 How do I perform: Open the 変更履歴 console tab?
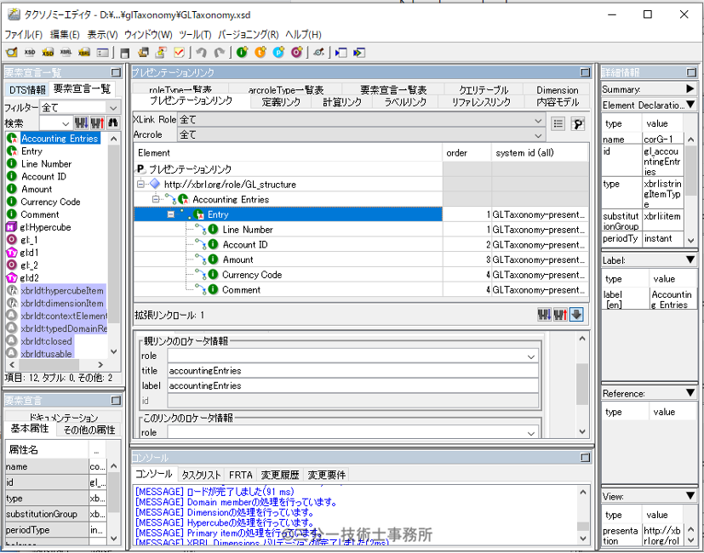(280, 475)
